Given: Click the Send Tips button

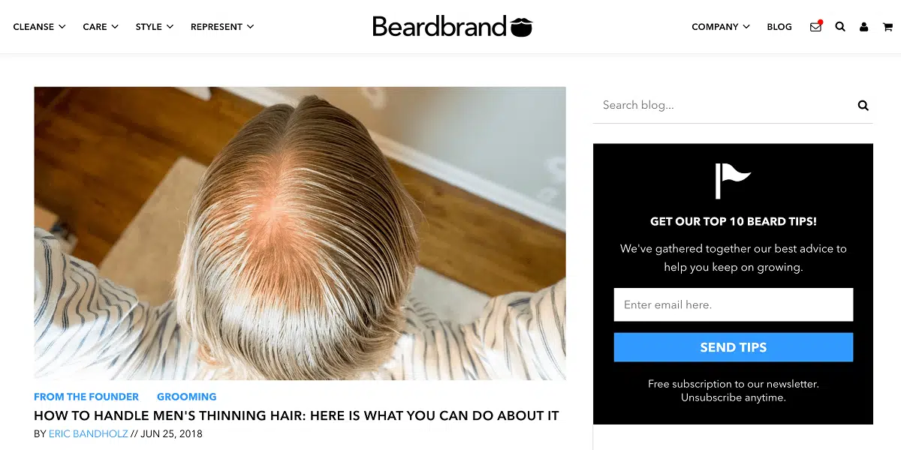Looking at the screenshot, I should coord(734,347).
